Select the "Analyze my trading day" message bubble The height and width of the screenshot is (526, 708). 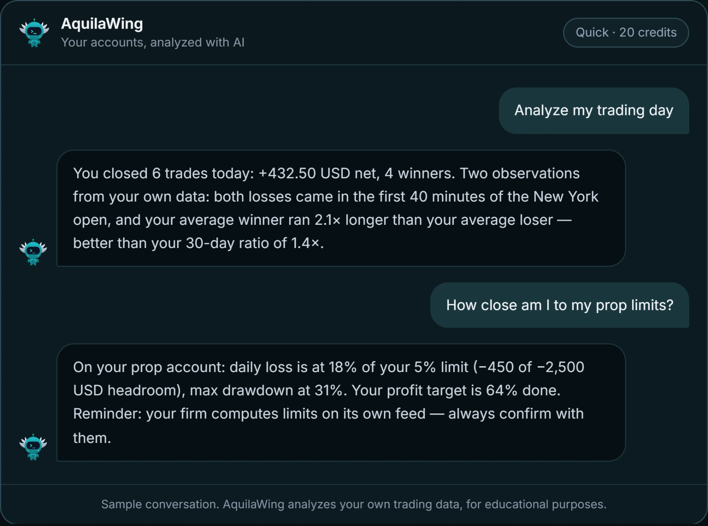(594, 111)
